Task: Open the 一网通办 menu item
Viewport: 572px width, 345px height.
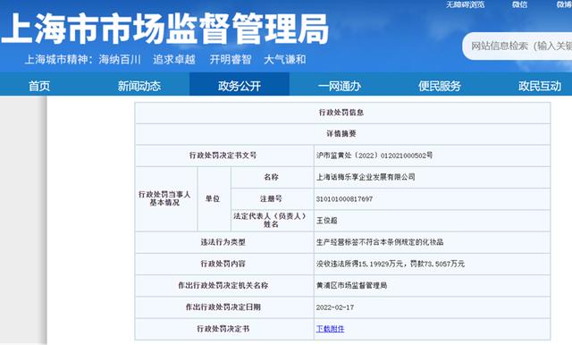Action: (x=340, y=86)
